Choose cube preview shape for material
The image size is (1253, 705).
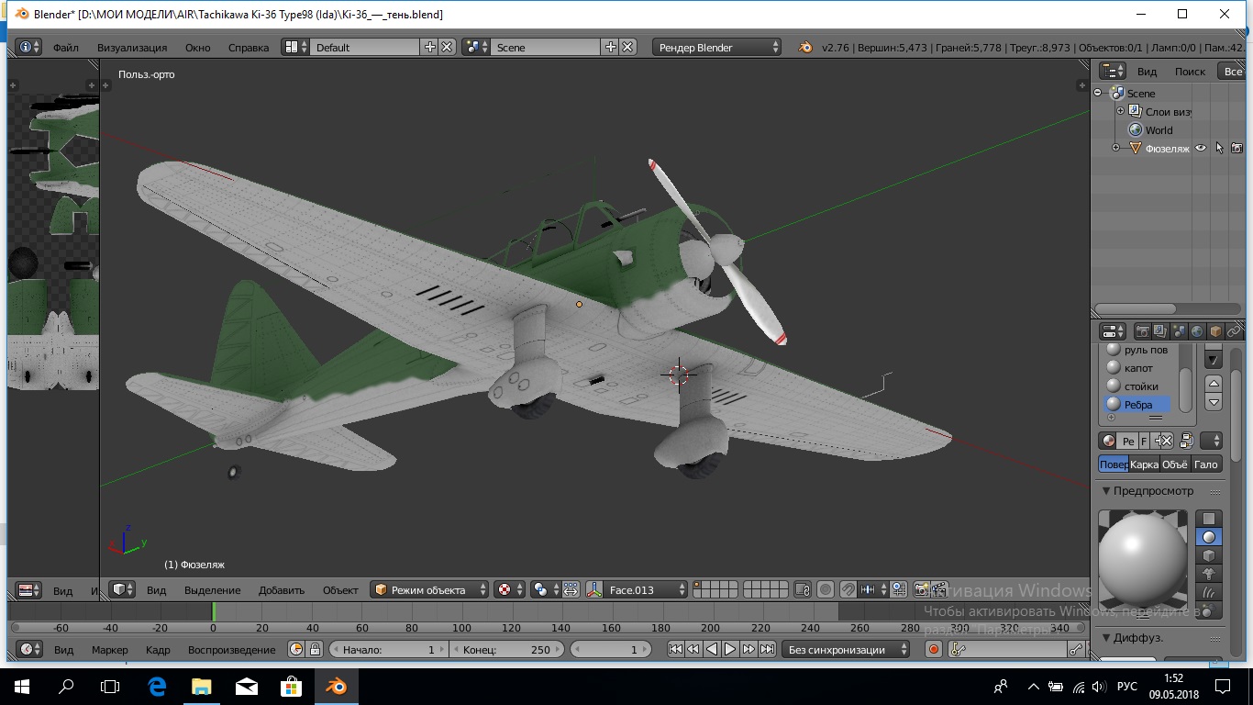click(1209, 555)
